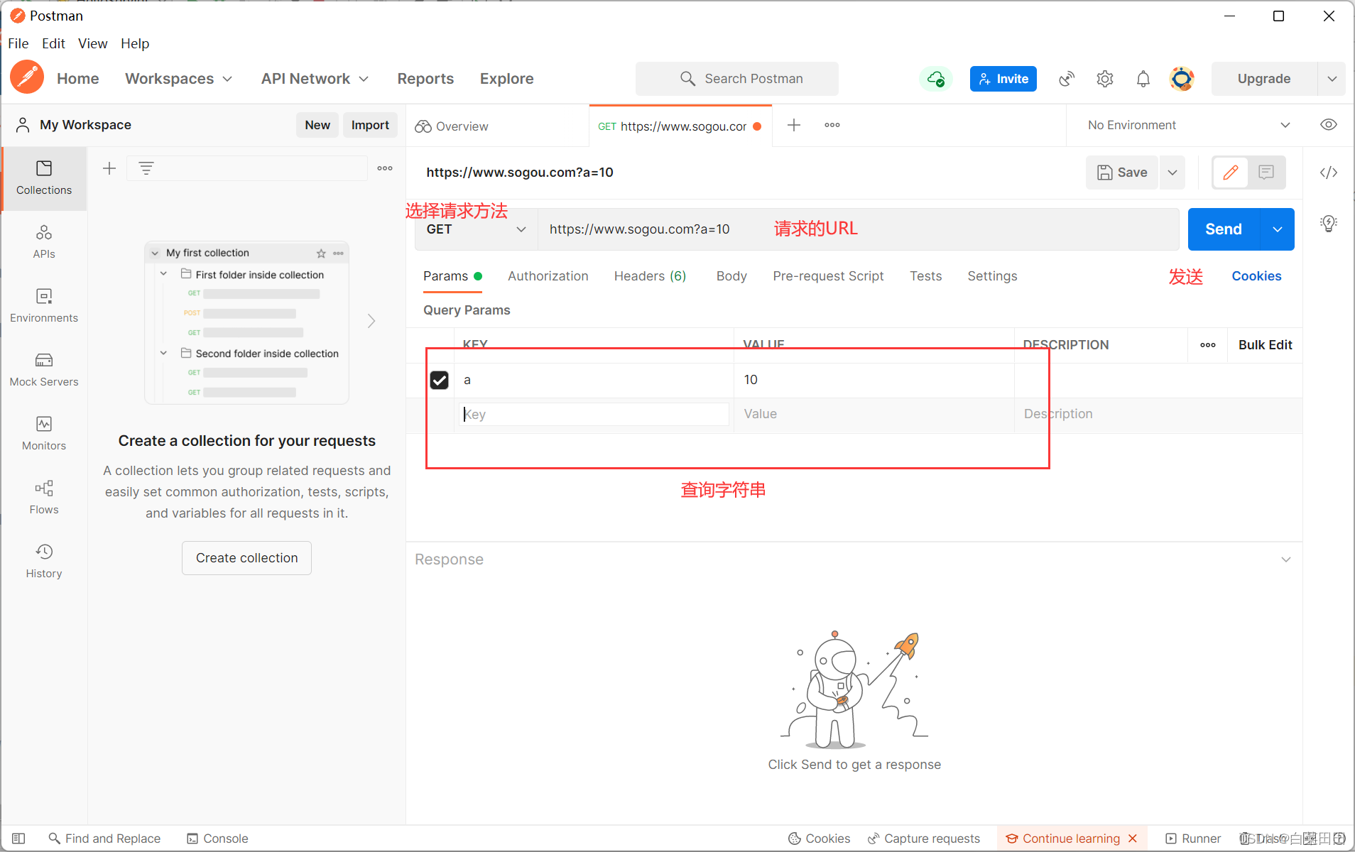Open the API Network dropdown
Screen dimensions: 1355x852
(x=315, y=79)
